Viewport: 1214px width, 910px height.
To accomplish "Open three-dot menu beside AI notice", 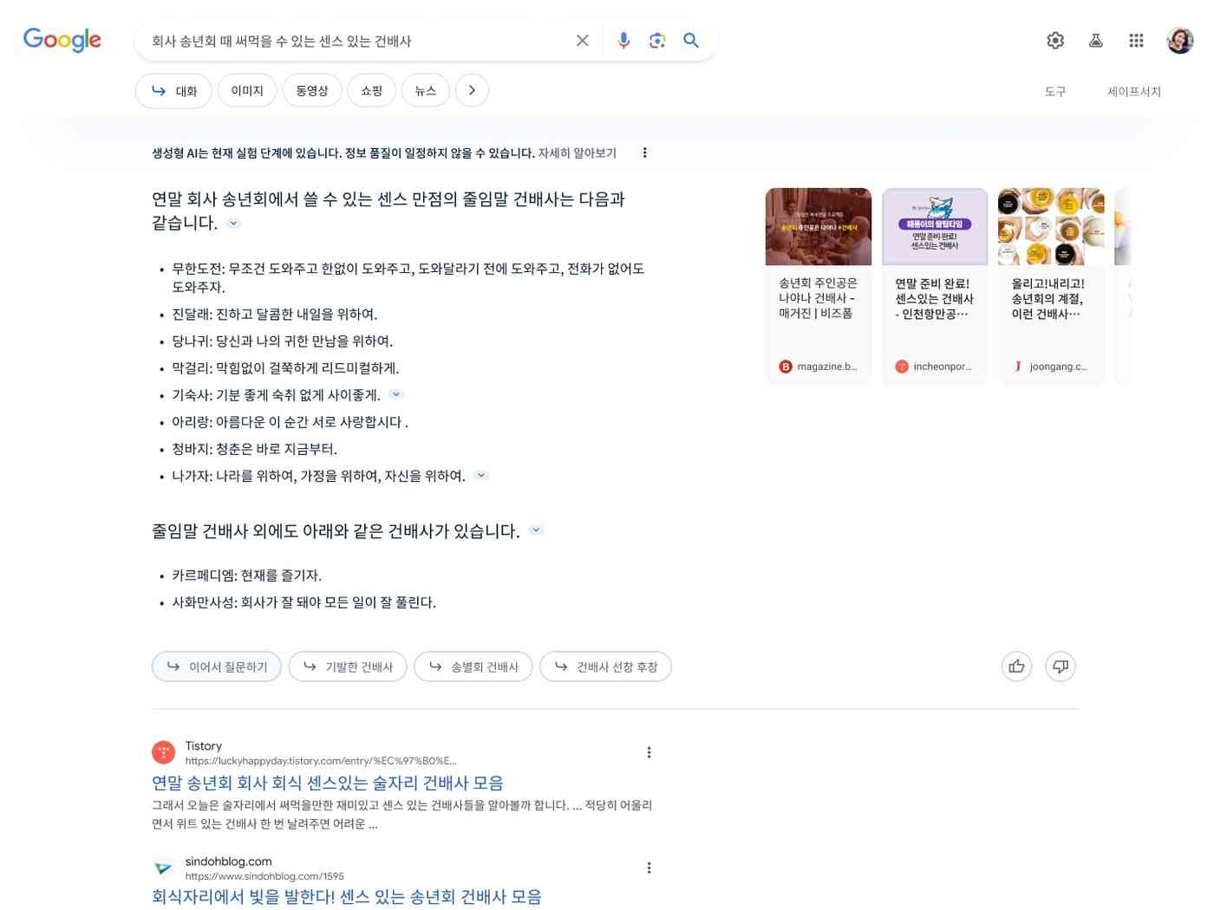I will pos(644,153).
